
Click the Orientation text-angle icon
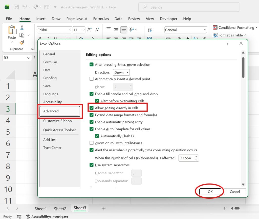pos(131,30)
